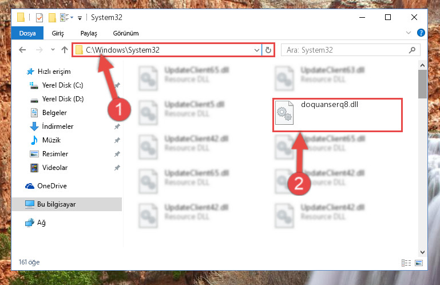Expand the ribbon with the chevron
This screenshot has height=285, width=440.
point(409,33)
